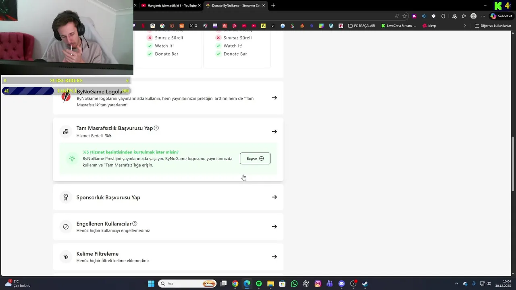
Task: Click the Başvur button
Action: pos(255,159)
